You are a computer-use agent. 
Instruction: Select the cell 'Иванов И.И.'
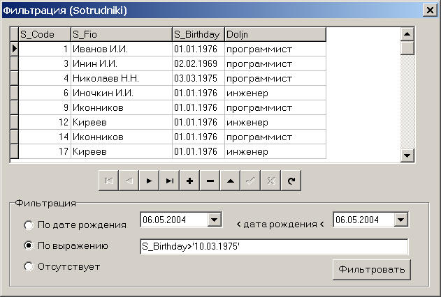pyautogui.click(x=122, y=49)
